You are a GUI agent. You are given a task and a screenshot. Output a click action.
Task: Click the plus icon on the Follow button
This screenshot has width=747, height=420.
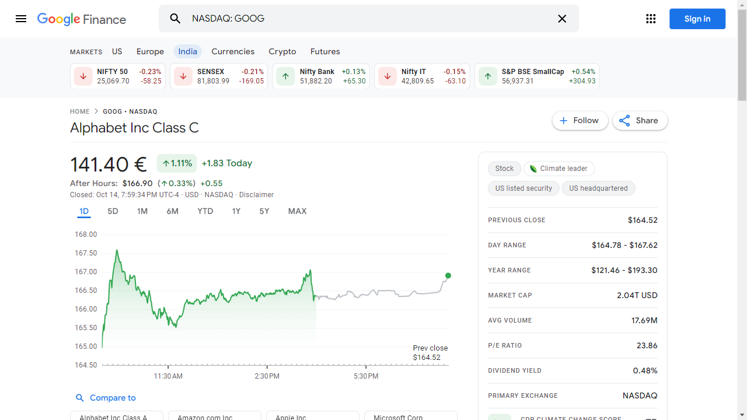click(x=563, y=120)
